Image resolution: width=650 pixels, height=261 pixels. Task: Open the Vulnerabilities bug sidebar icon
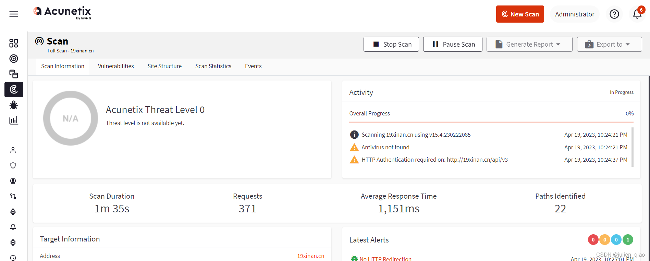pyautogui.click(x=14, y=105)
